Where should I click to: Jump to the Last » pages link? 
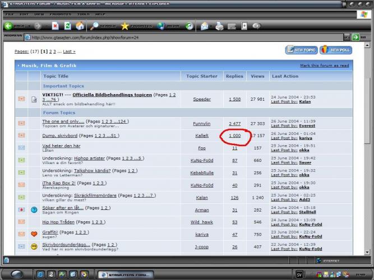point(68,52)
